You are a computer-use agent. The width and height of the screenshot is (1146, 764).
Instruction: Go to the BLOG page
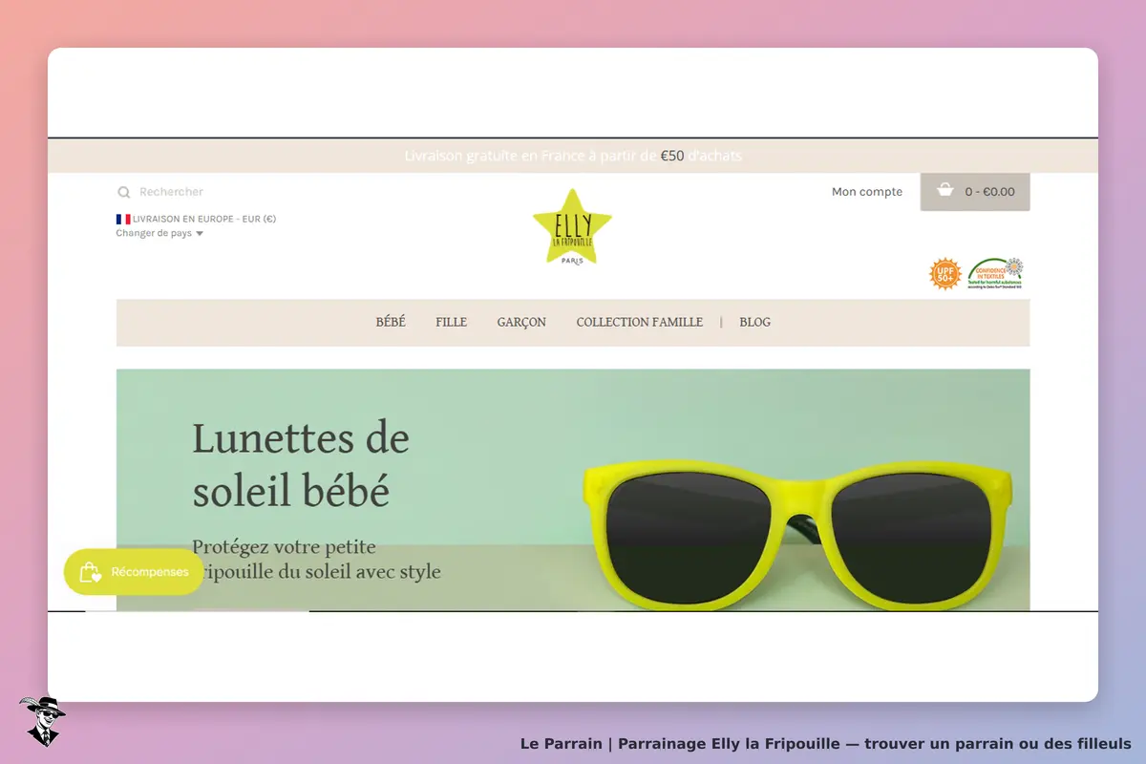coord(754,322)
